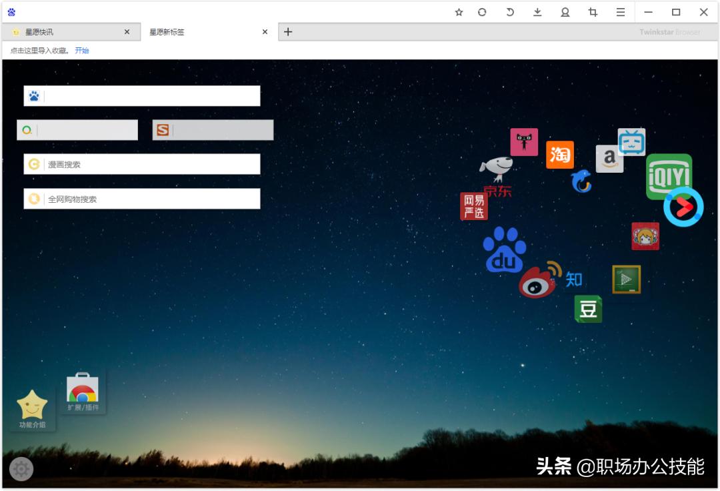Open the Amazon shortcut icon

(610, 159)
